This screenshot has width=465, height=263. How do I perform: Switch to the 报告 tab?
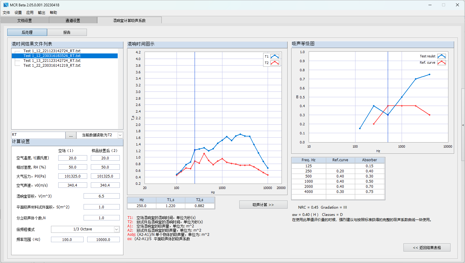pos(67,32)
